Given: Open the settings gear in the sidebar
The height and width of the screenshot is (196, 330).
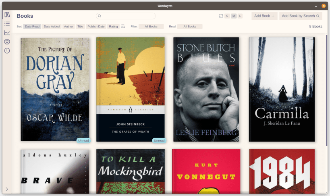Looking at the screenshot, I should [x=7, y=42].
